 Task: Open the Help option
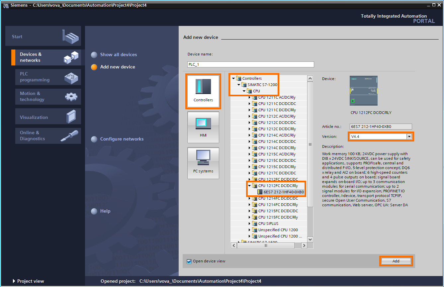(x=101, y=211)
